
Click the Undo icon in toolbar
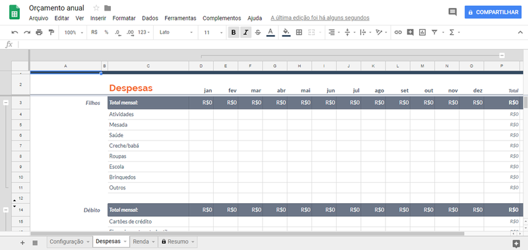15,32
